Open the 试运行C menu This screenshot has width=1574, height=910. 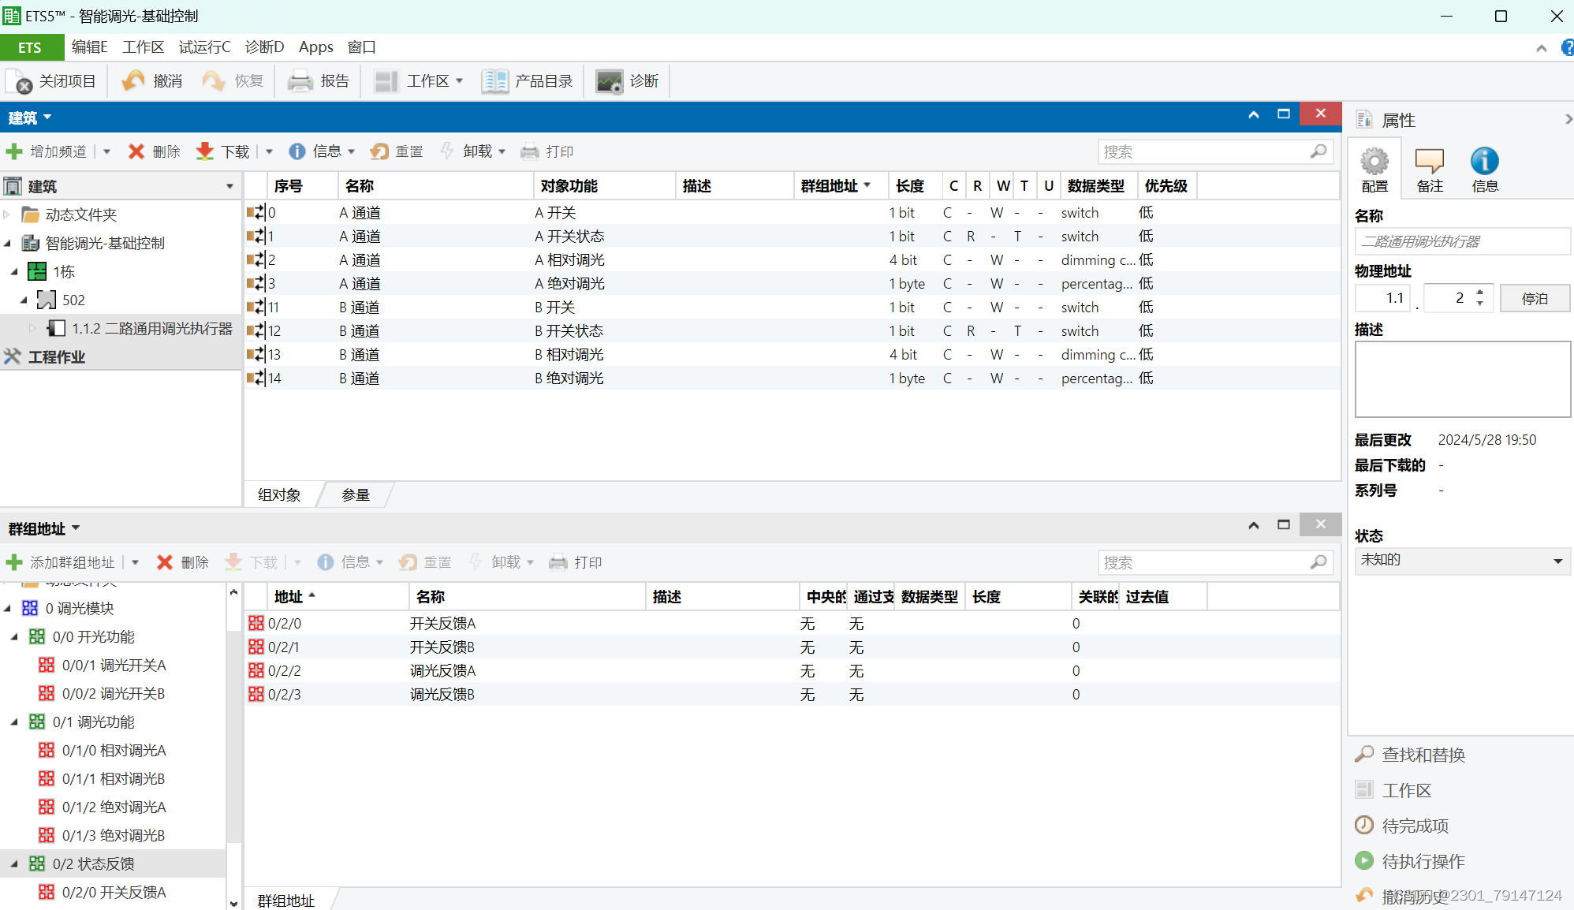[x=204, y=47]
